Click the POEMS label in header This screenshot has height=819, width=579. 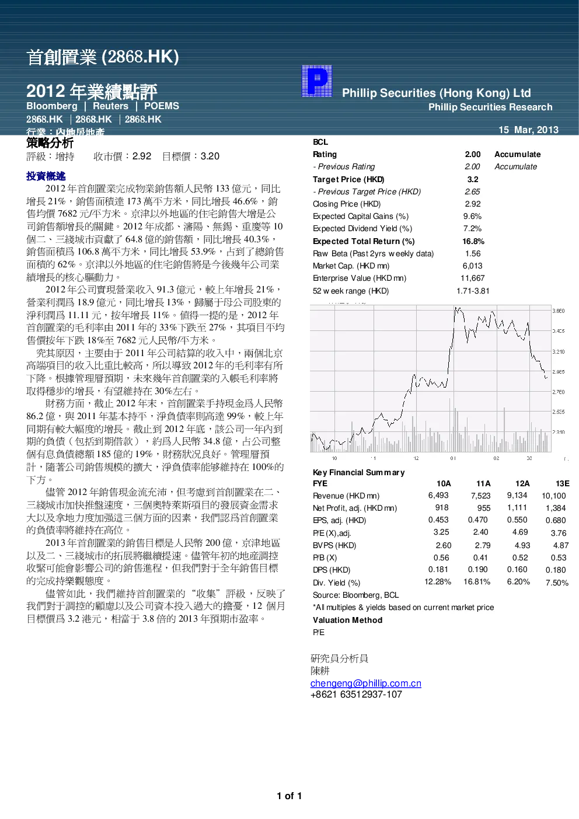(x=162, y=106)
